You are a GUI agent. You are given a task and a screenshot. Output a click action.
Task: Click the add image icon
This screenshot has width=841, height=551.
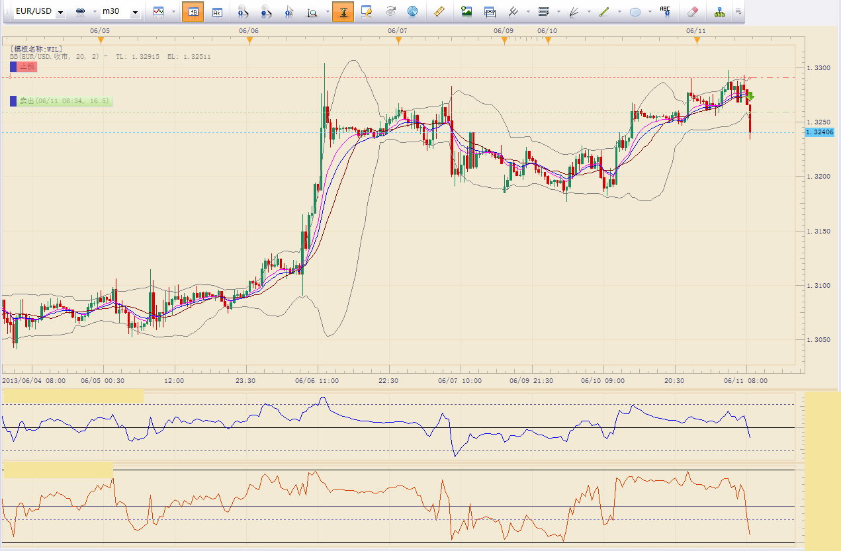tap(466, 12)
